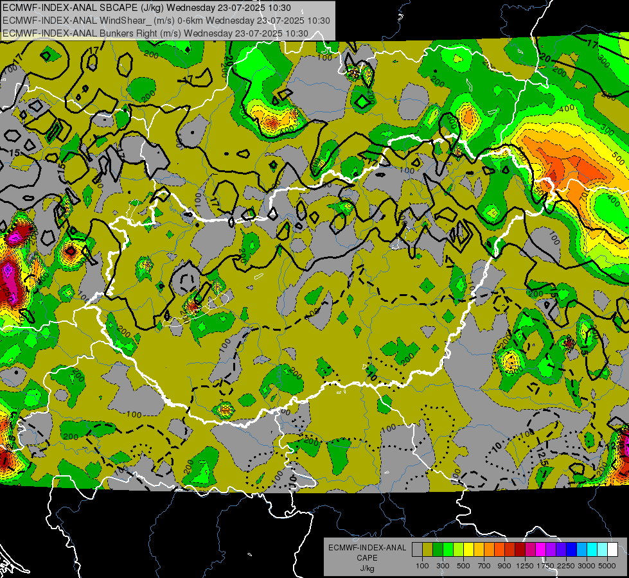Click the 12.5 contour label on the map
The width and height of the screenshot is (629, 578).
[542, 457]
